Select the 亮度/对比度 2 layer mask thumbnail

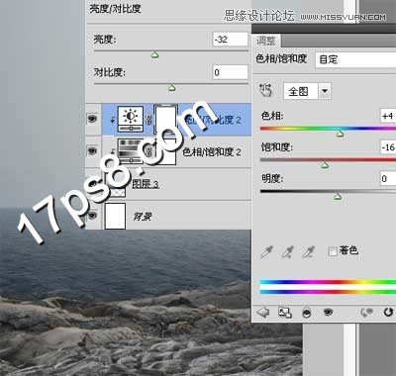pyautogui.click(x=166, y=119)
